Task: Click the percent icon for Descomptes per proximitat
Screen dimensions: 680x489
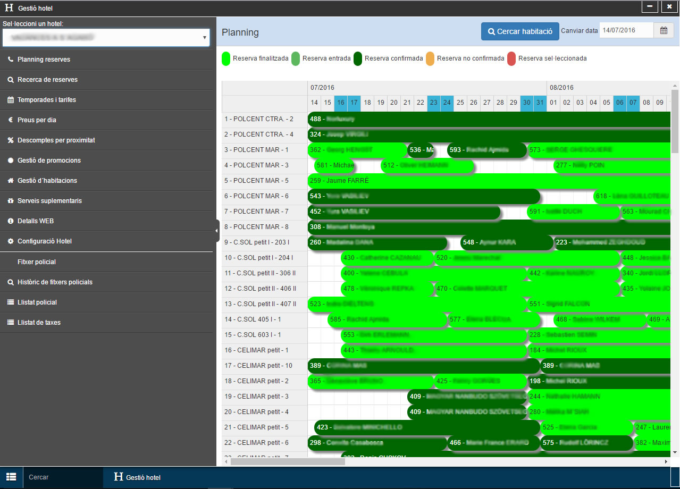Action: (x=11, y=140)
